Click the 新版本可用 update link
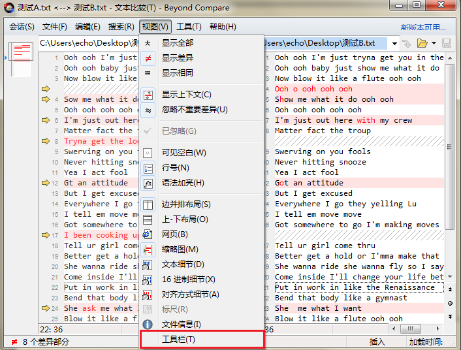The image size is (461, 350). (x=423, y=27)
